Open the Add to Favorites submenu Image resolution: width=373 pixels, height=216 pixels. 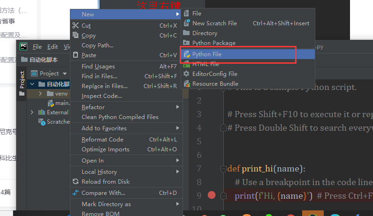click(126, 128)
